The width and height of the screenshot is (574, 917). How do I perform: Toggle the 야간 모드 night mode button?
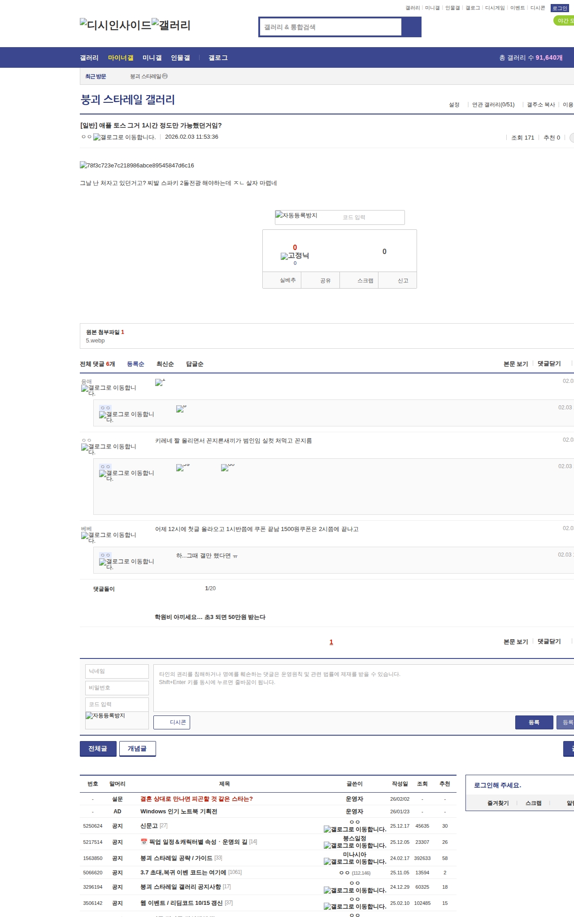coord(564,21)
